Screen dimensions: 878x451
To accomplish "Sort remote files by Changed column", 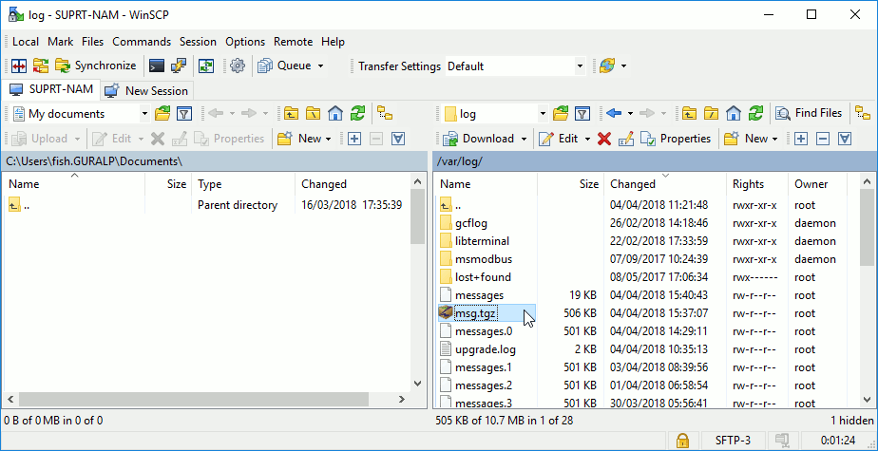I will coord(665,183).
